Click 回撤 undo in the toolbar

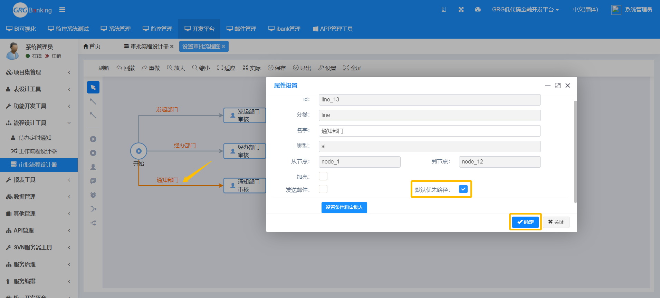pos(126,68)
